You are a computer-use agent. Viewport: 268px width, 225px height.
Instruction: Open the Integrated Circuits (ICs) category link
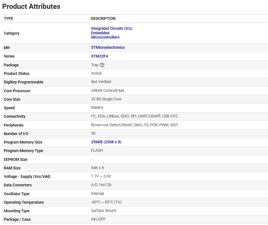tap(112, 28)
